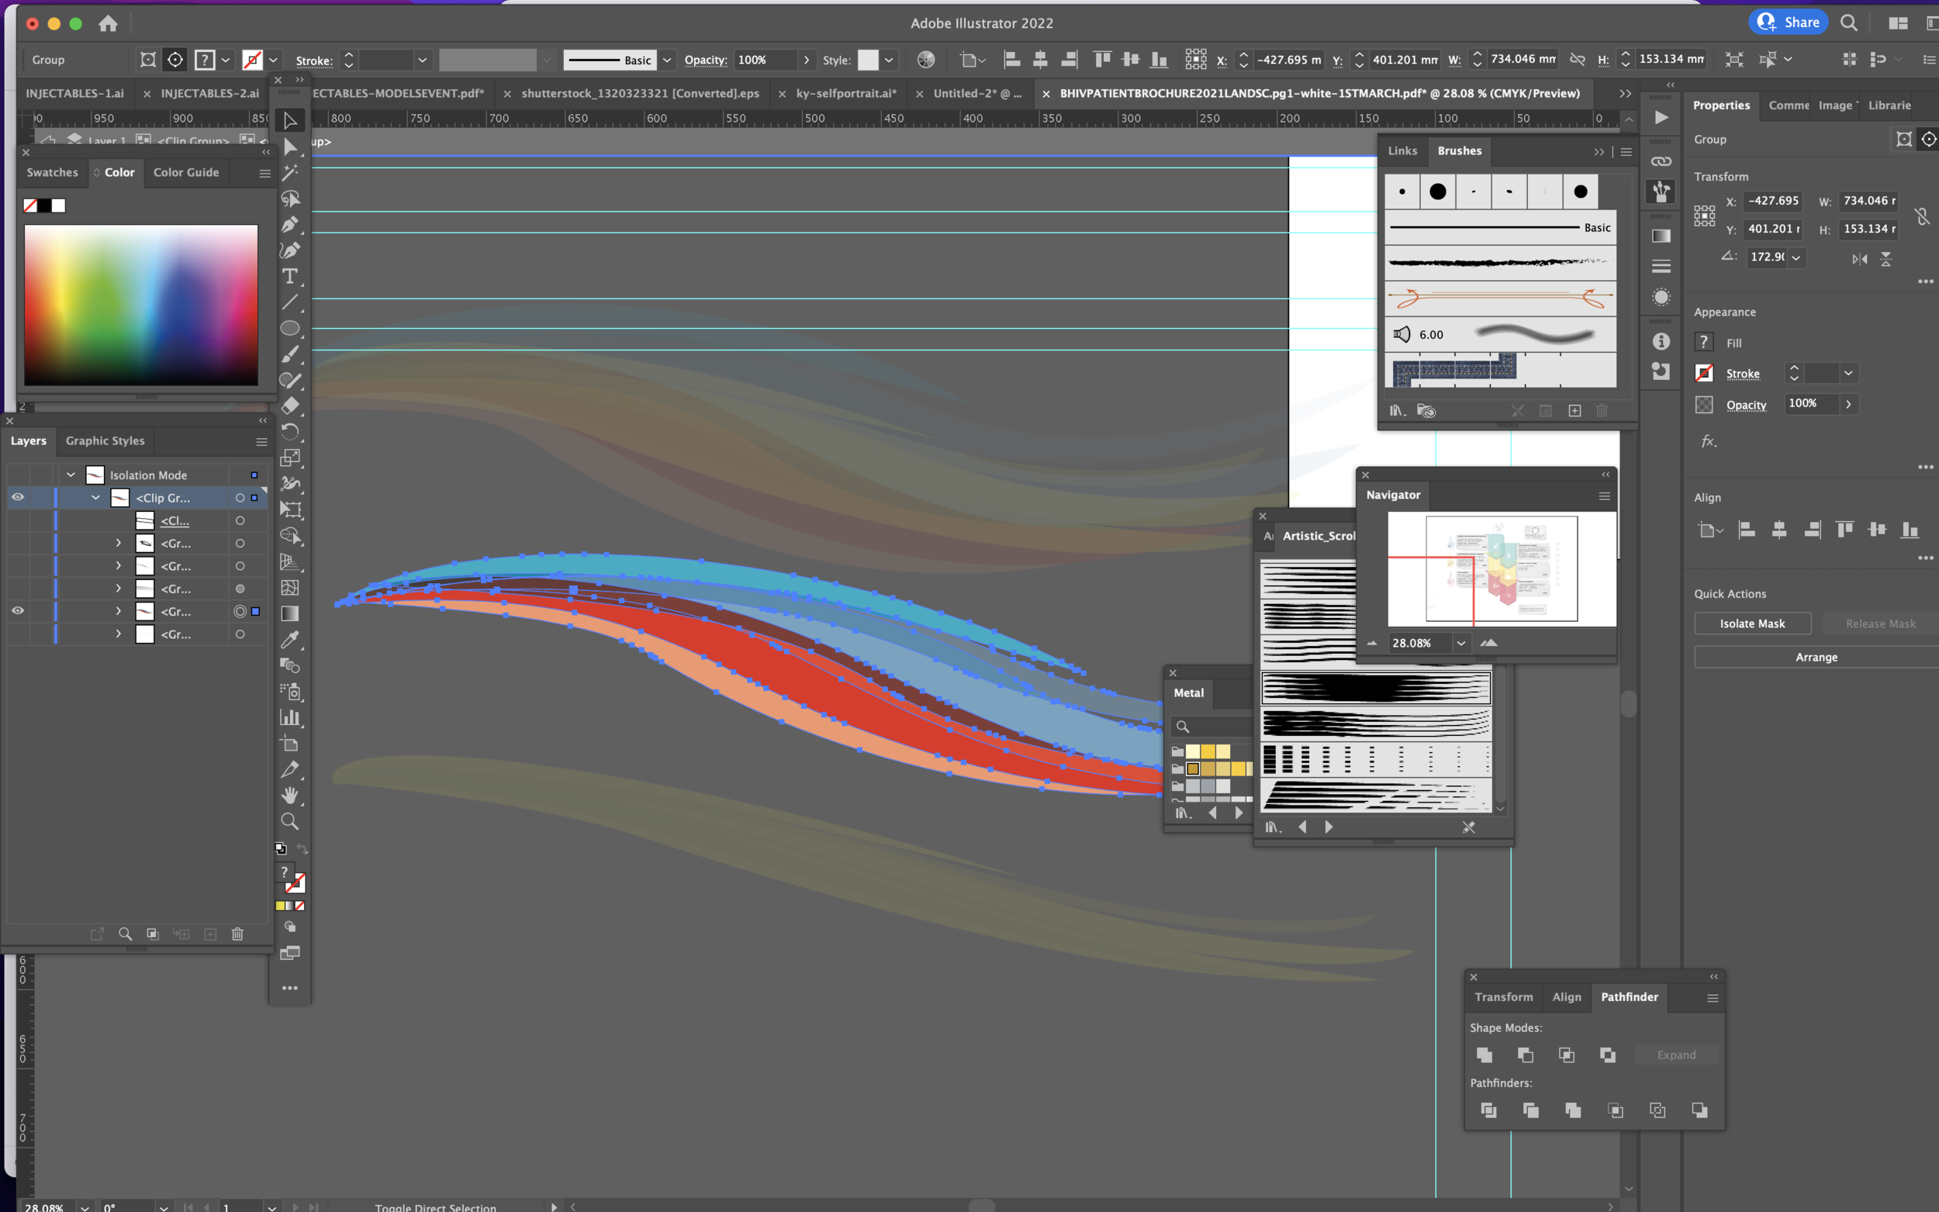
Task: Click the New Brush icon in Brushes panel
Action: coord(1574,410)
